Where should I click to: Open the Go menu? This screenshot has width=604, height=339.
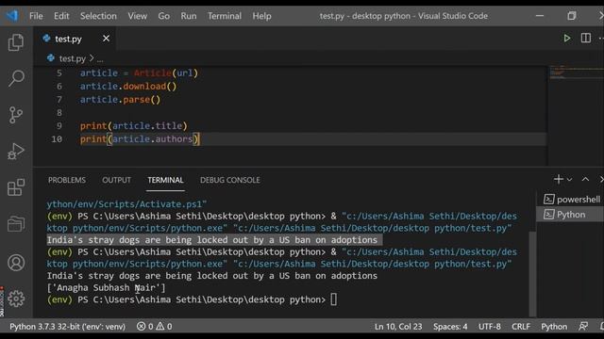163,16
